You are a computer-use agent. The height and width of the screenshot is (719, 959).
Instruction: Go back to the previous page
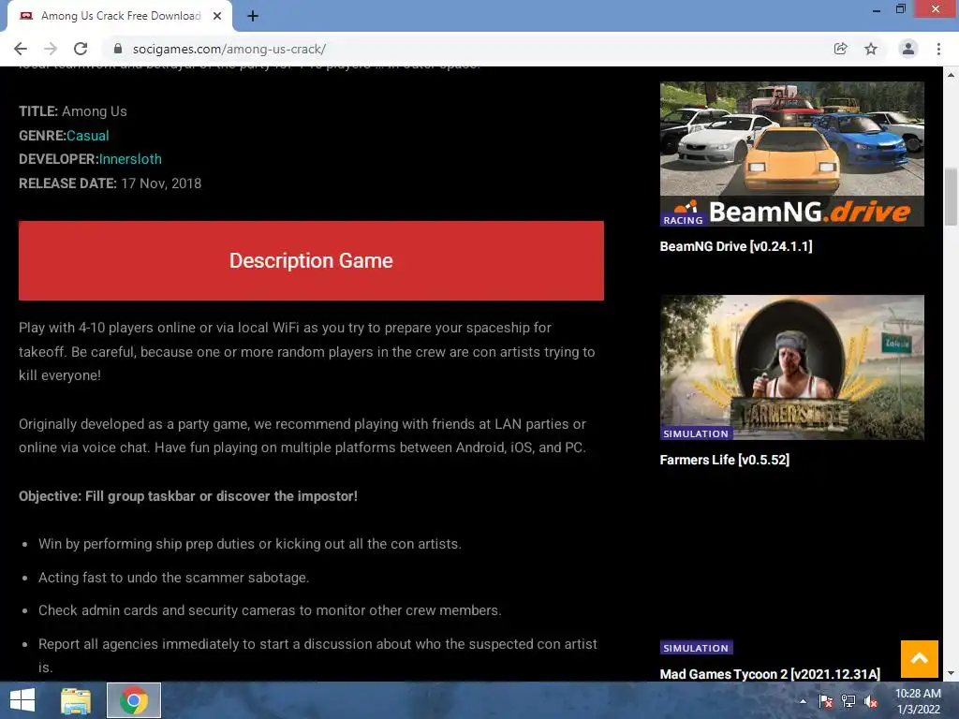pyautogui.click(x=21, y=49)
